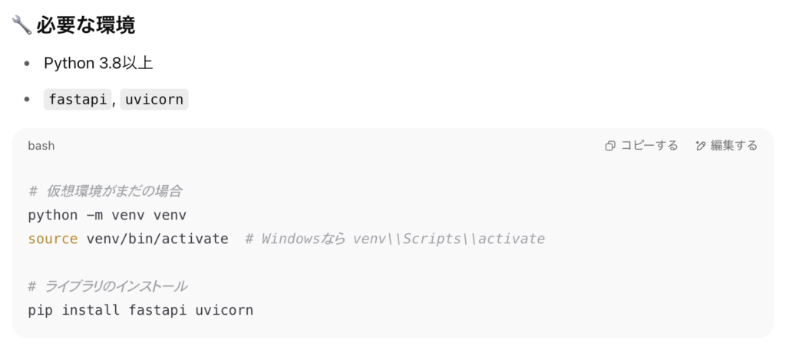Click the pip install fastapi uvicorn line
786x350 pixels.
pos(141,310)
